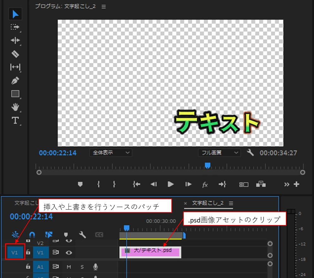Click the CC caption track options
The height and width of the screenshot is (278, 314).
(99, 235)
